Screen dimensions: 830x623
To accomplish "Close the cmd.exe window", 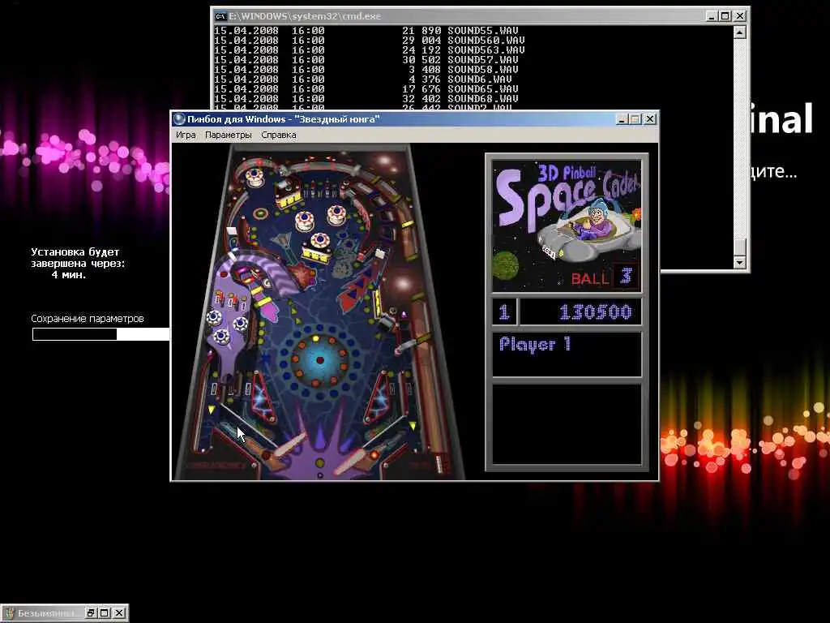I will tap(740, 16).
